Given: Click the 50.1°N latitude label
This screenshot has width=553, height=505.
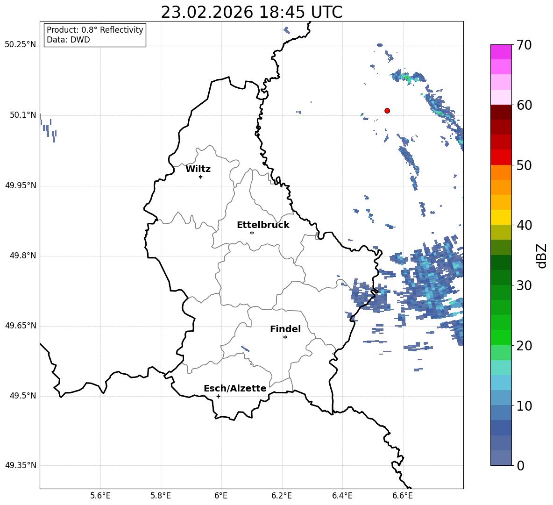Looking at the screenshot, I should click(x=22, y=115).
